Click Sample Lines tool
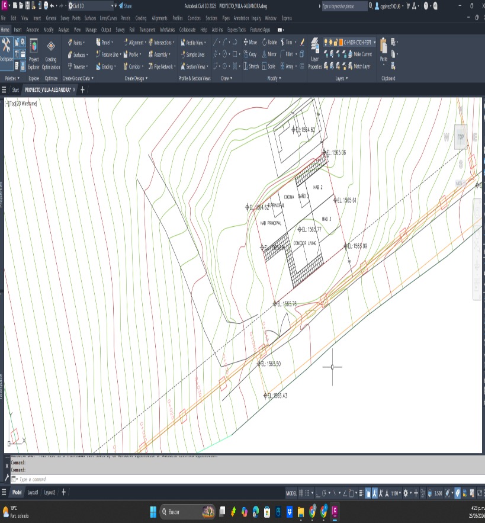 (192, 54)
